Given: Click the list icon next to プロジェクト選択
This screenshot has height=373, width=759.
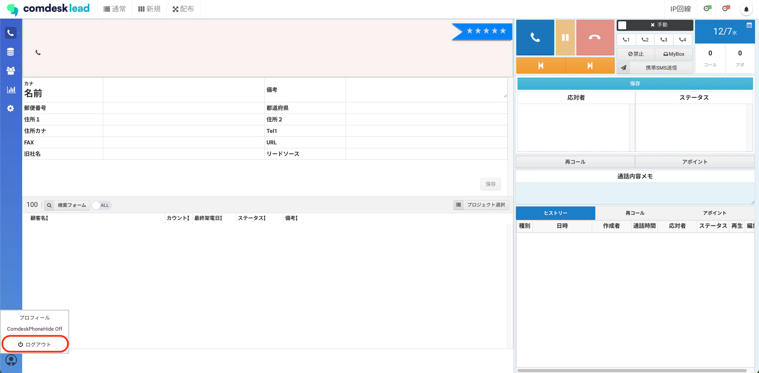Looking at the screenshot, I should tap(459, 205).
